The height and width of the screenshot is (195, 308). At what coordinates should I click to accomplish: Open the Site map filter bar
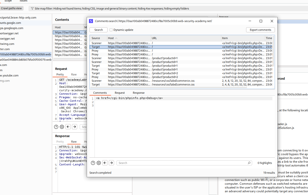point(110,9)
